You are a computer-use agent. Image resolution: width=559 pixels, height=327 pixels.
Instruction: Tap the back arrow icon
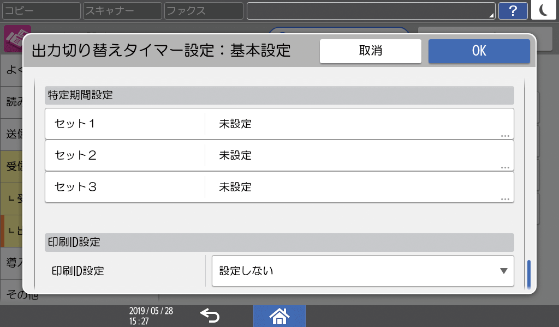(210, 316)
